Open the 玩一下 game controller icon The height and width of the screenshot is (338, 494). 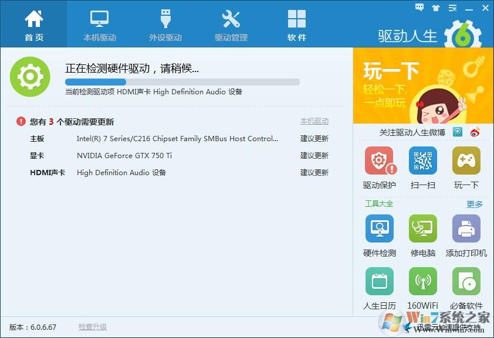[x=466, y=161]
